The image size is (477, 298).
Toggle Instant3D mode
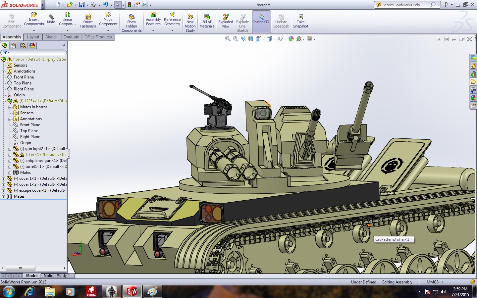tap(261, 22)
